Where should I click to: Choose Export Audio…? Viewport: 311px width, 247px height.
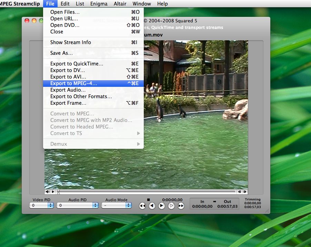click(93, 90)
